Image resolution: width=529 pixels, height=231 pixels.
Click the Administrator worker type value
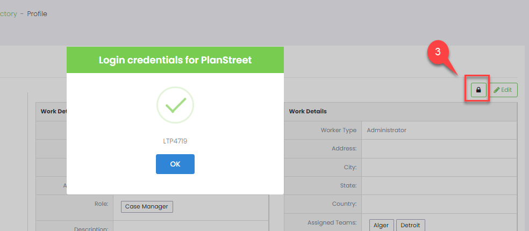pyautogui.click(x=387, y=130)
